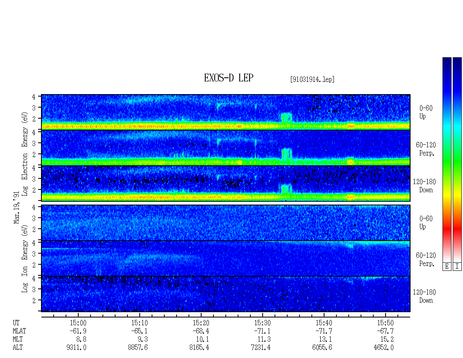Click the 120-180 Down label beside bottom ion panel
This screenshot has height=358, width=463.
click(424, 296)
